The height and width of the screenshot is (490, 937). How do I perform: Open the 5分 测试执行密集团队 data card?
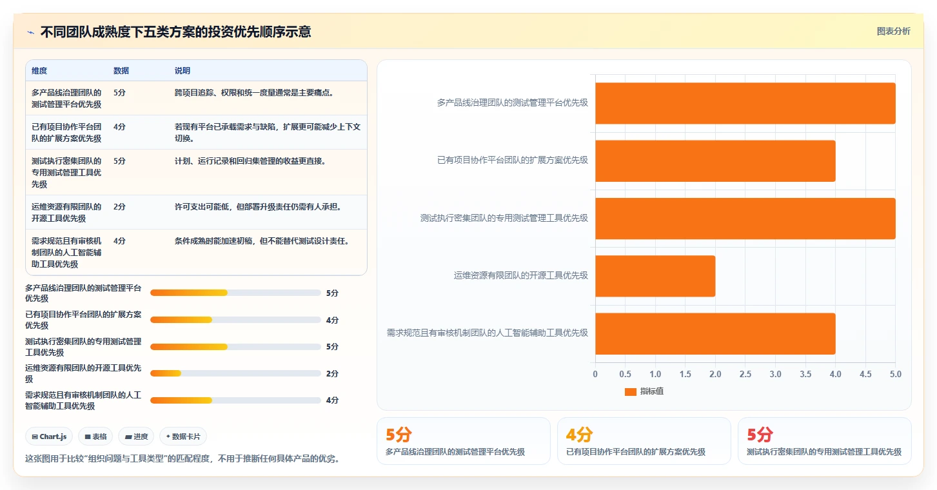coord(825,442)
